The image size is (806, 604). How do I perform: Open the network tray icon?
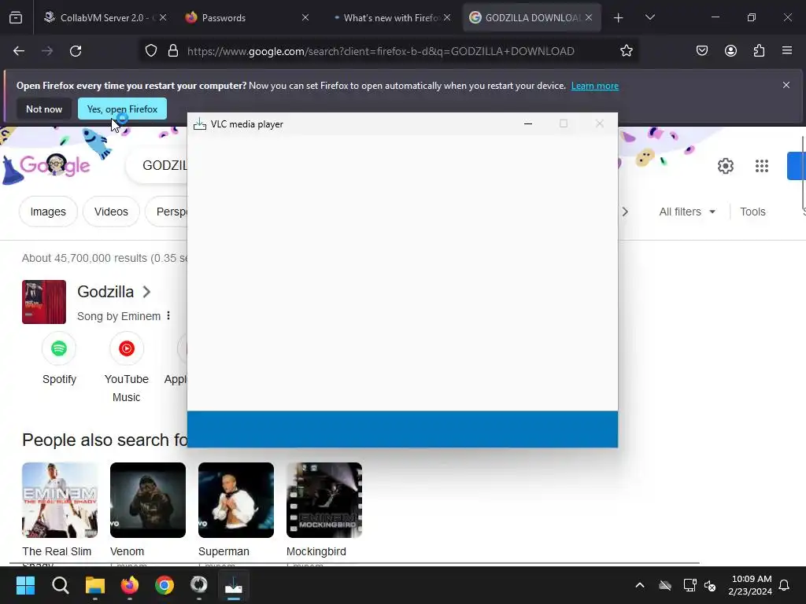click(x=690, y=585)
